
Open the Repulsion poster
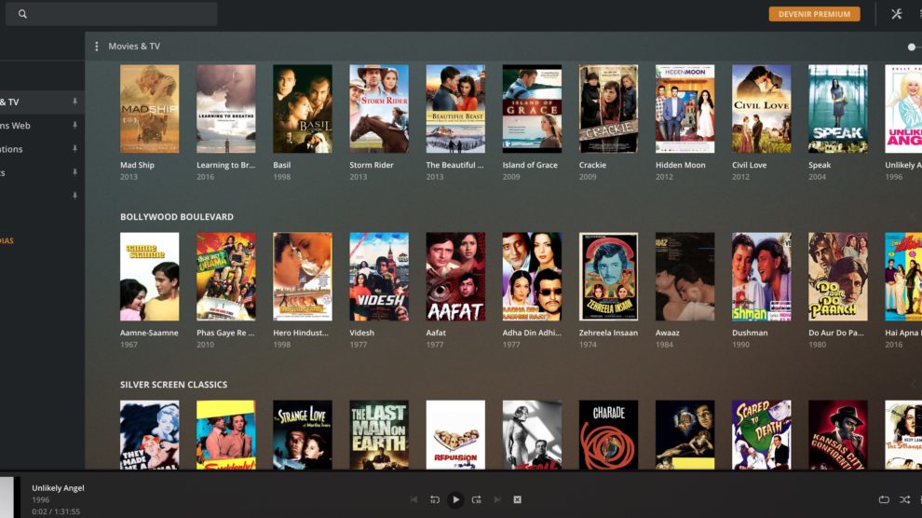click(455, 435)
